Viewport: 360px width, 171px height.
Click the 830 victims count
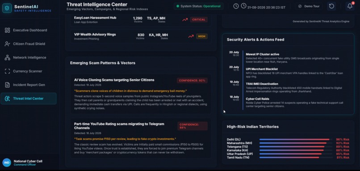(x=141, y=35)
